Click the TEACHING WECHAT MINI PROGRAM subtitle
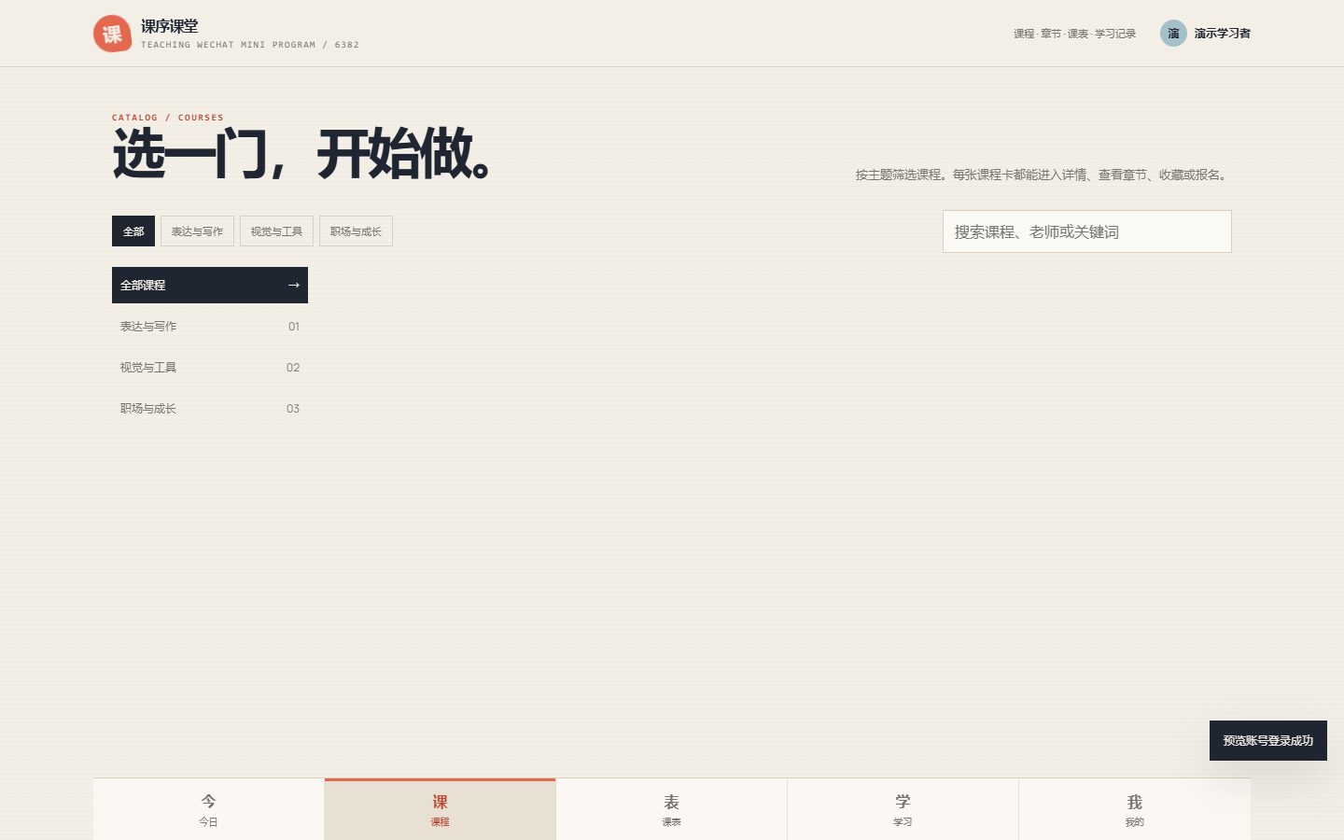Viewport: 1344px width, 840px height. click(250, 45)
